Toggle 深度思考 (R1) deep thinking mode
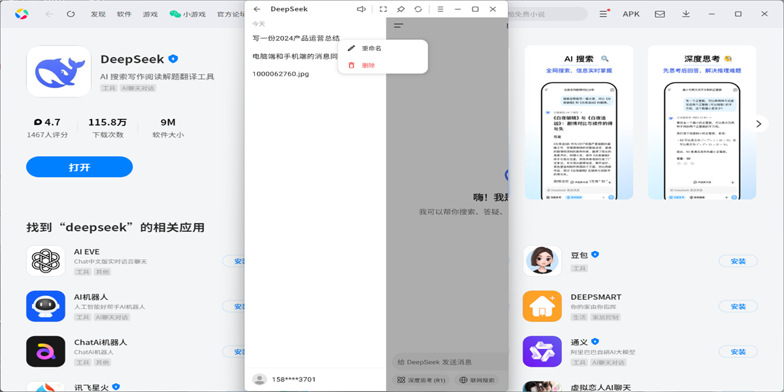The height and width of the screenshot is (392, 784). (421, 380)
